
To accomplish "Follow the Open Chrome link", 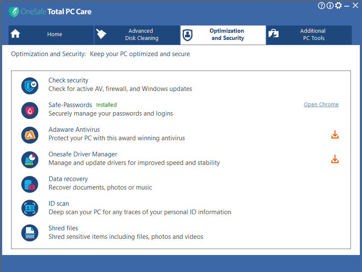I will pyautogui.click(x=321, y=104).
